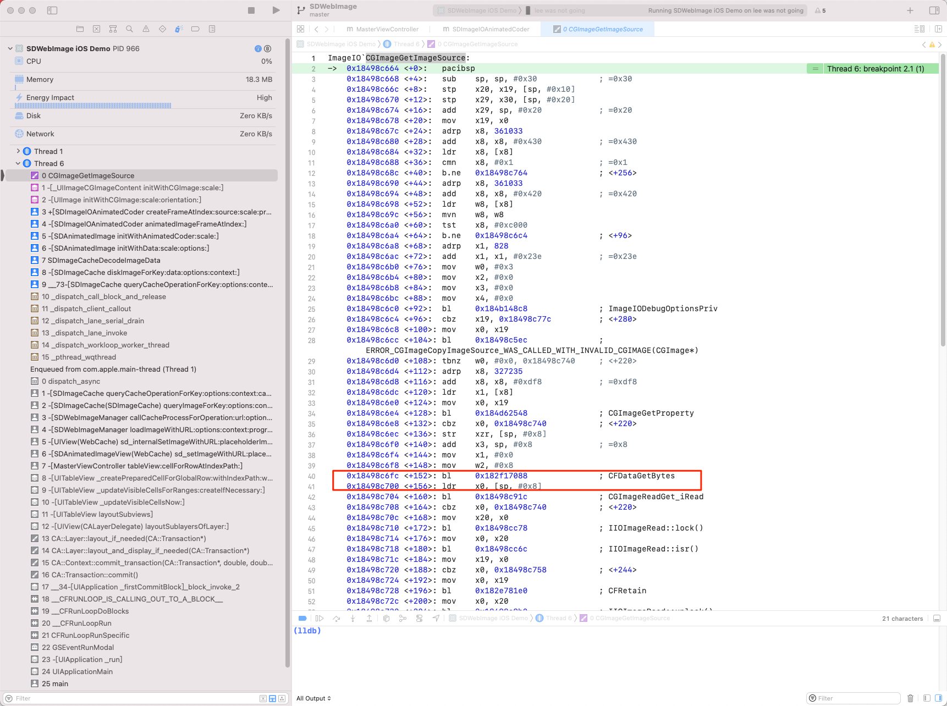Pause program execution in debug bar

point(320,618)
